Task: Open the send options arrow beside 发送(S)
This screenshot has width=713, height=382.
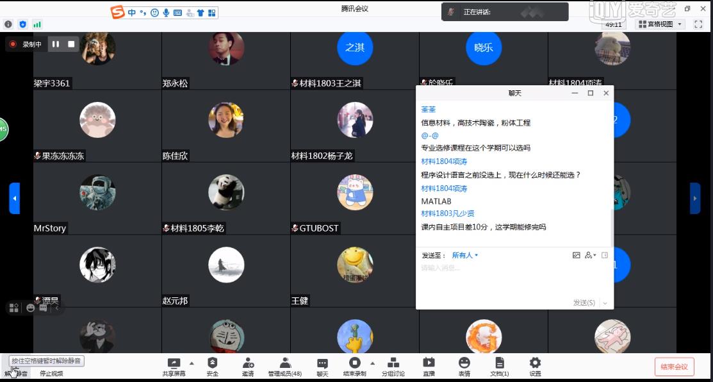Action: click(605, 303)
